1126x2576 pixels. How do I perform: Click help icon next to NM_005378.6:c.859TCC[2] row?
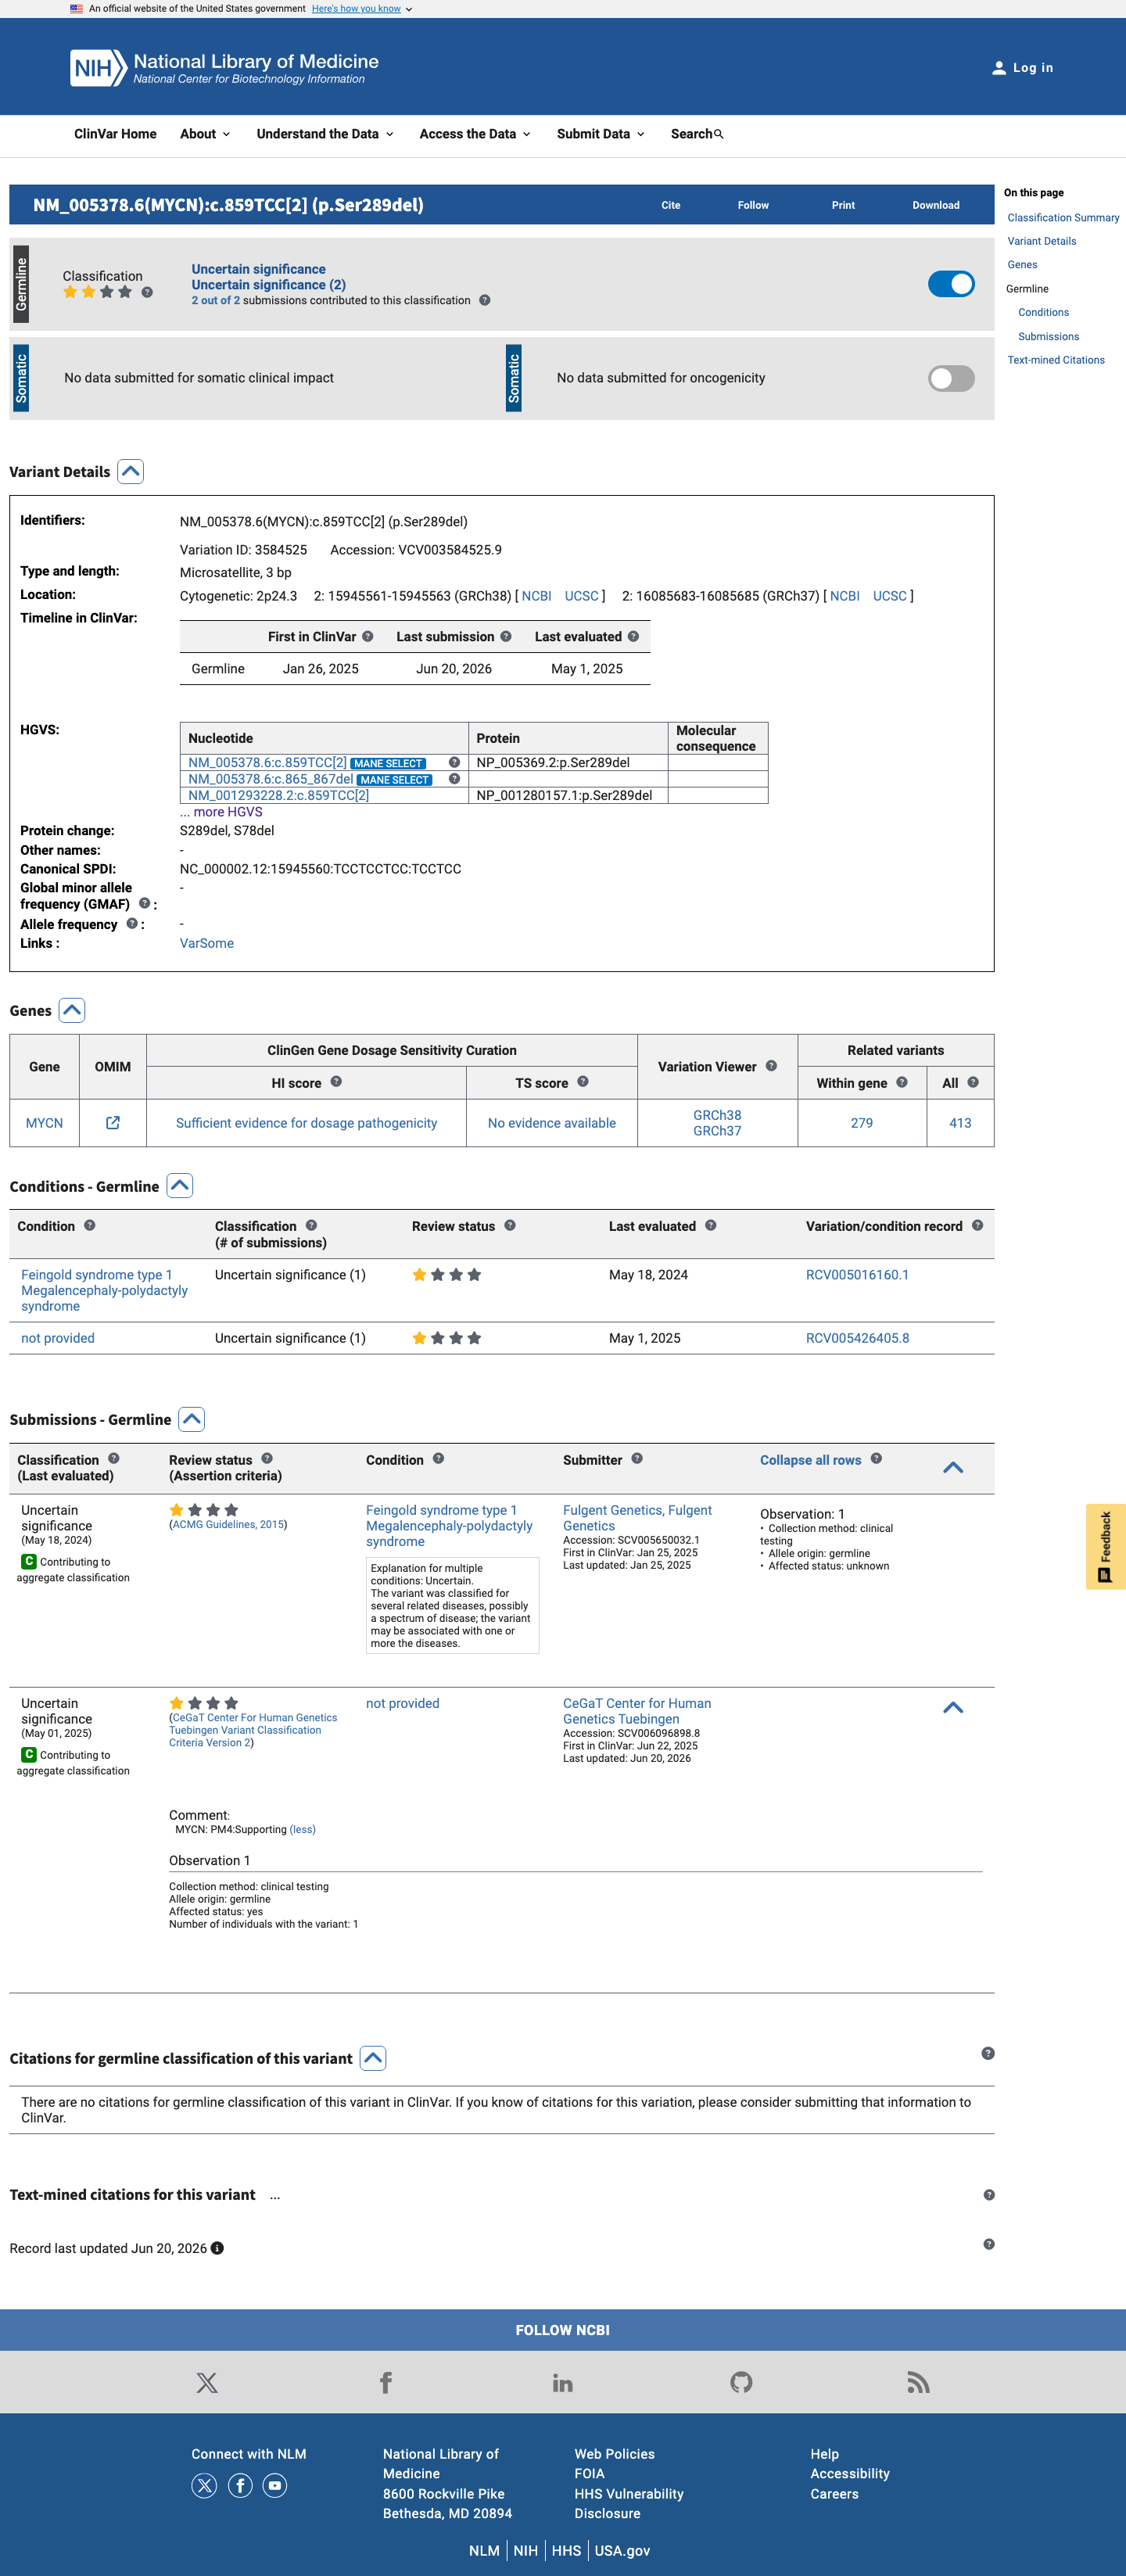[454, 762]
